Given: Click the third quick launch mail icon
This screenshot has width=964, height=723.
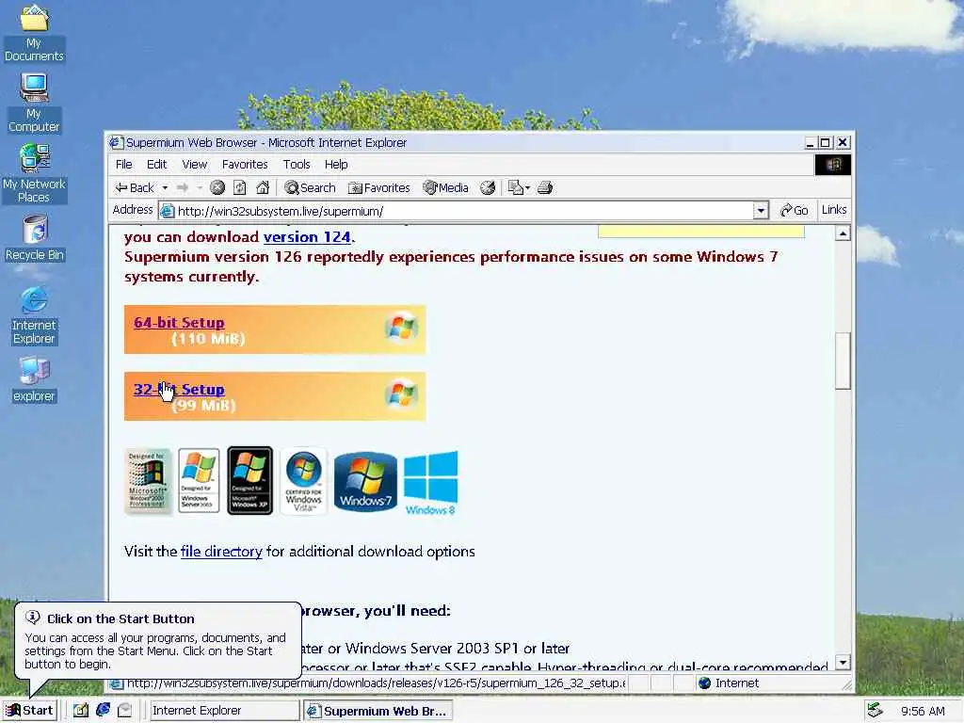Looking at the screenshot, I should [x=125, y=711].
